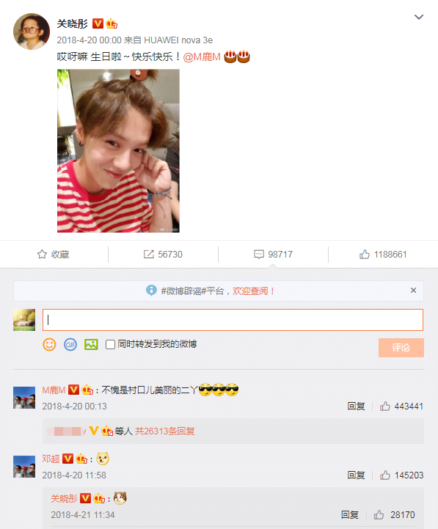The image size is (438, 529).
Task: Open the striped-shirt selfie photo thumbnail
Action: point(118,151)
